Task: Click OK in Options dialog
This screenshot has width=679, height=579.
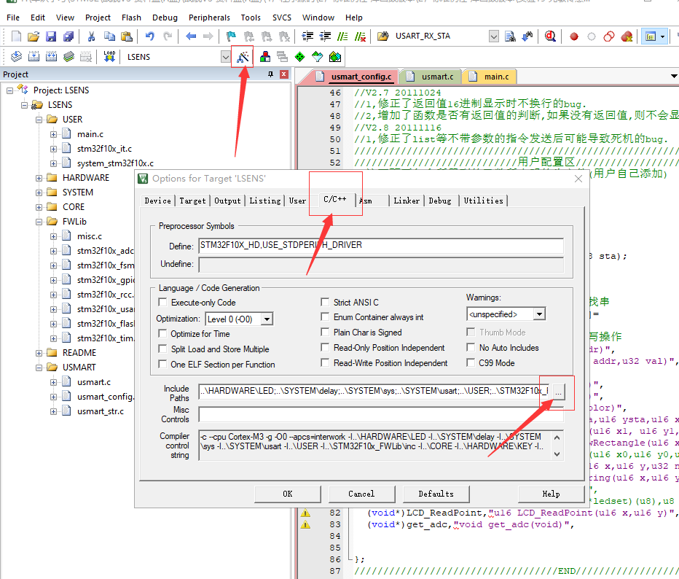Action: click(x=288, y=494)
